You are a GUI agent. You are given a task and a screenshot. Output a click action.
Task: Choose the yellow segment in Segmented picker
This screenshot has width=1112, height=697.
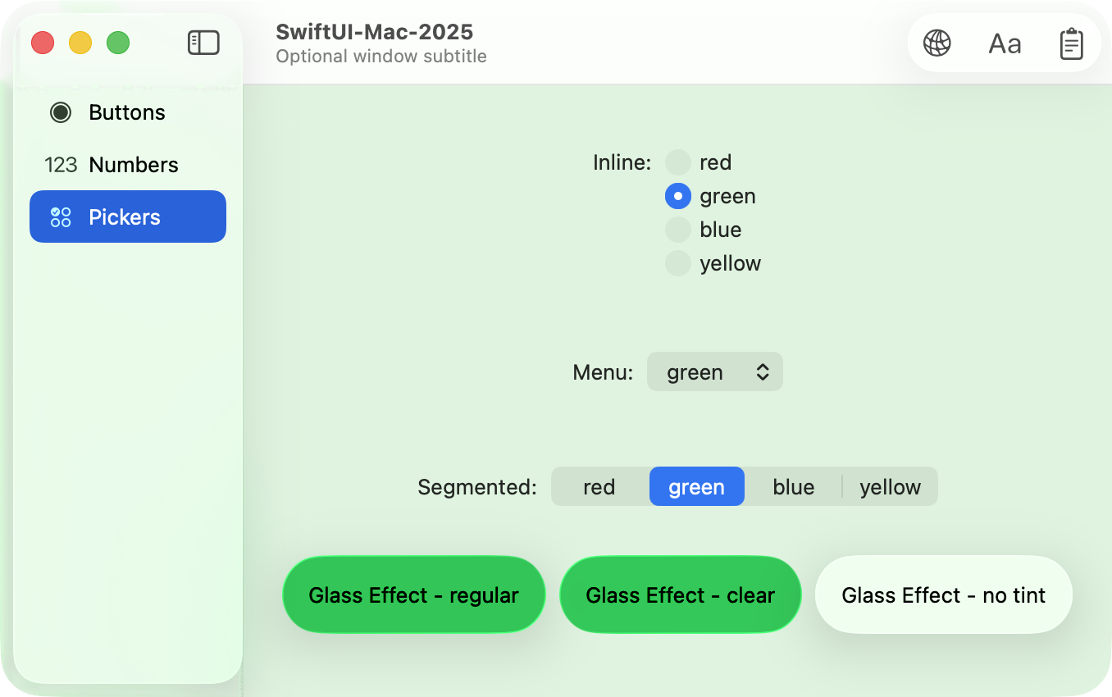[890, 487]
